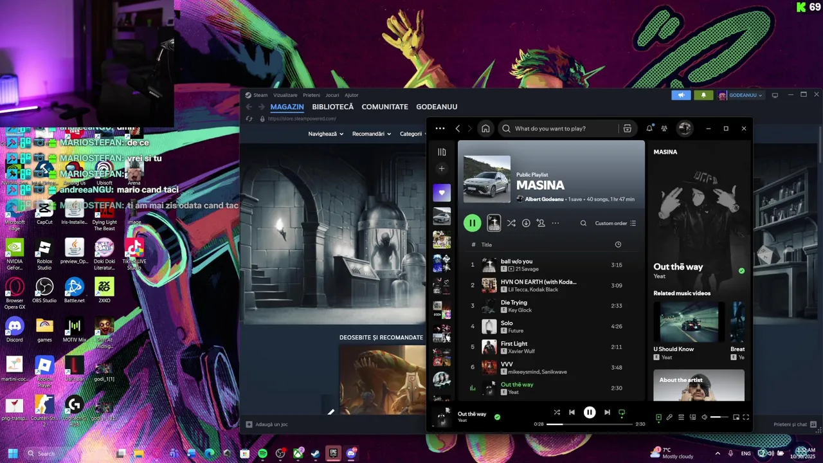Adjust Spotify volume slider
The width and height of the screenshot is (823, 463).
pyautogui.click(x=719, y=417)
